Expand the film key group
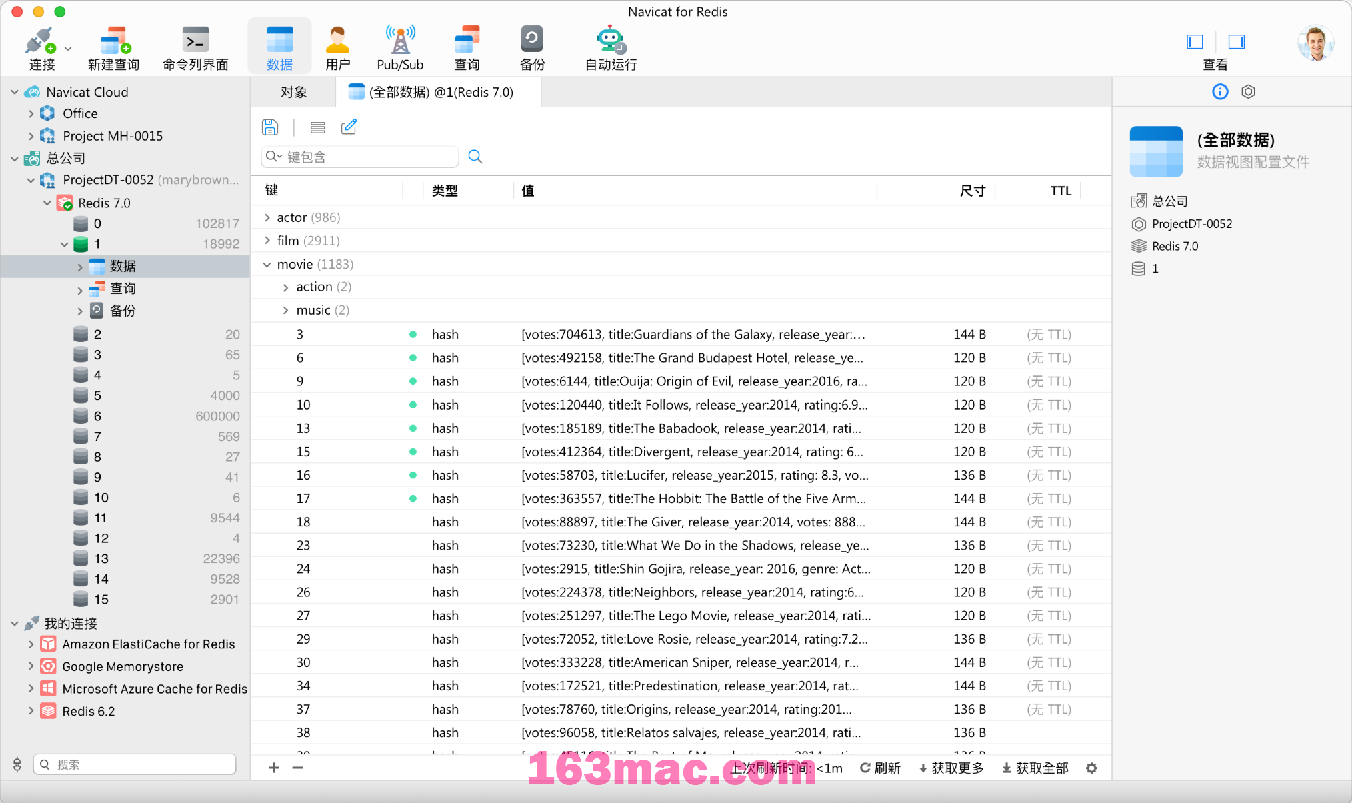The height and width of the screenshot is (803, 1352). 267,241
